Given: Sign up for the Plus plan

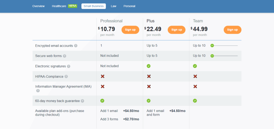Looking at the screenshot, I should (177, 30).
